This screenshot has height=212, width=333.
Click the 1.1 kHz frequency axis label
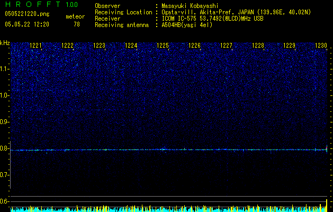coord(5,69)
